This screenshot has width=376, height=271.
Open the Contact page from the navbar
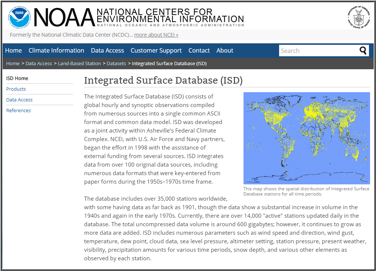click(199, 50)
